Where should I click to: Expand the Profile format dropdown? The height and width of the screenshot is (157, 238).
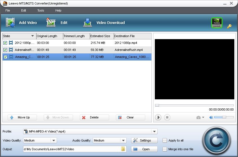coord(154,131)
